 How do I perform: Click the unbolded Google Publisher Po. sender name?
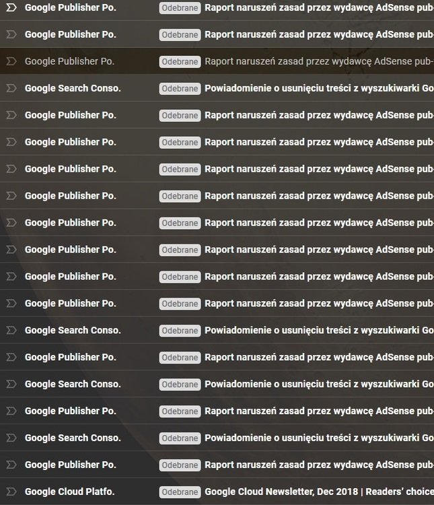point(70,61)
